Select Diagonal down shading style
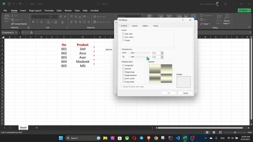 point(123,75)
